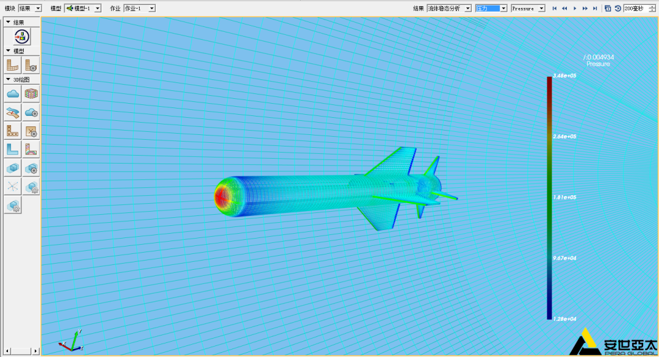This screenshot has width=659, height=357.
Task: Open the blue box settings gear icon
Action: (x=31, y=168)
